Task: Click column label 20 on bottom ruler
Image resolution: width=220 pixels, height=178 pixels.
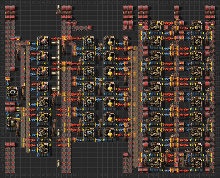Action: (105, 175)
